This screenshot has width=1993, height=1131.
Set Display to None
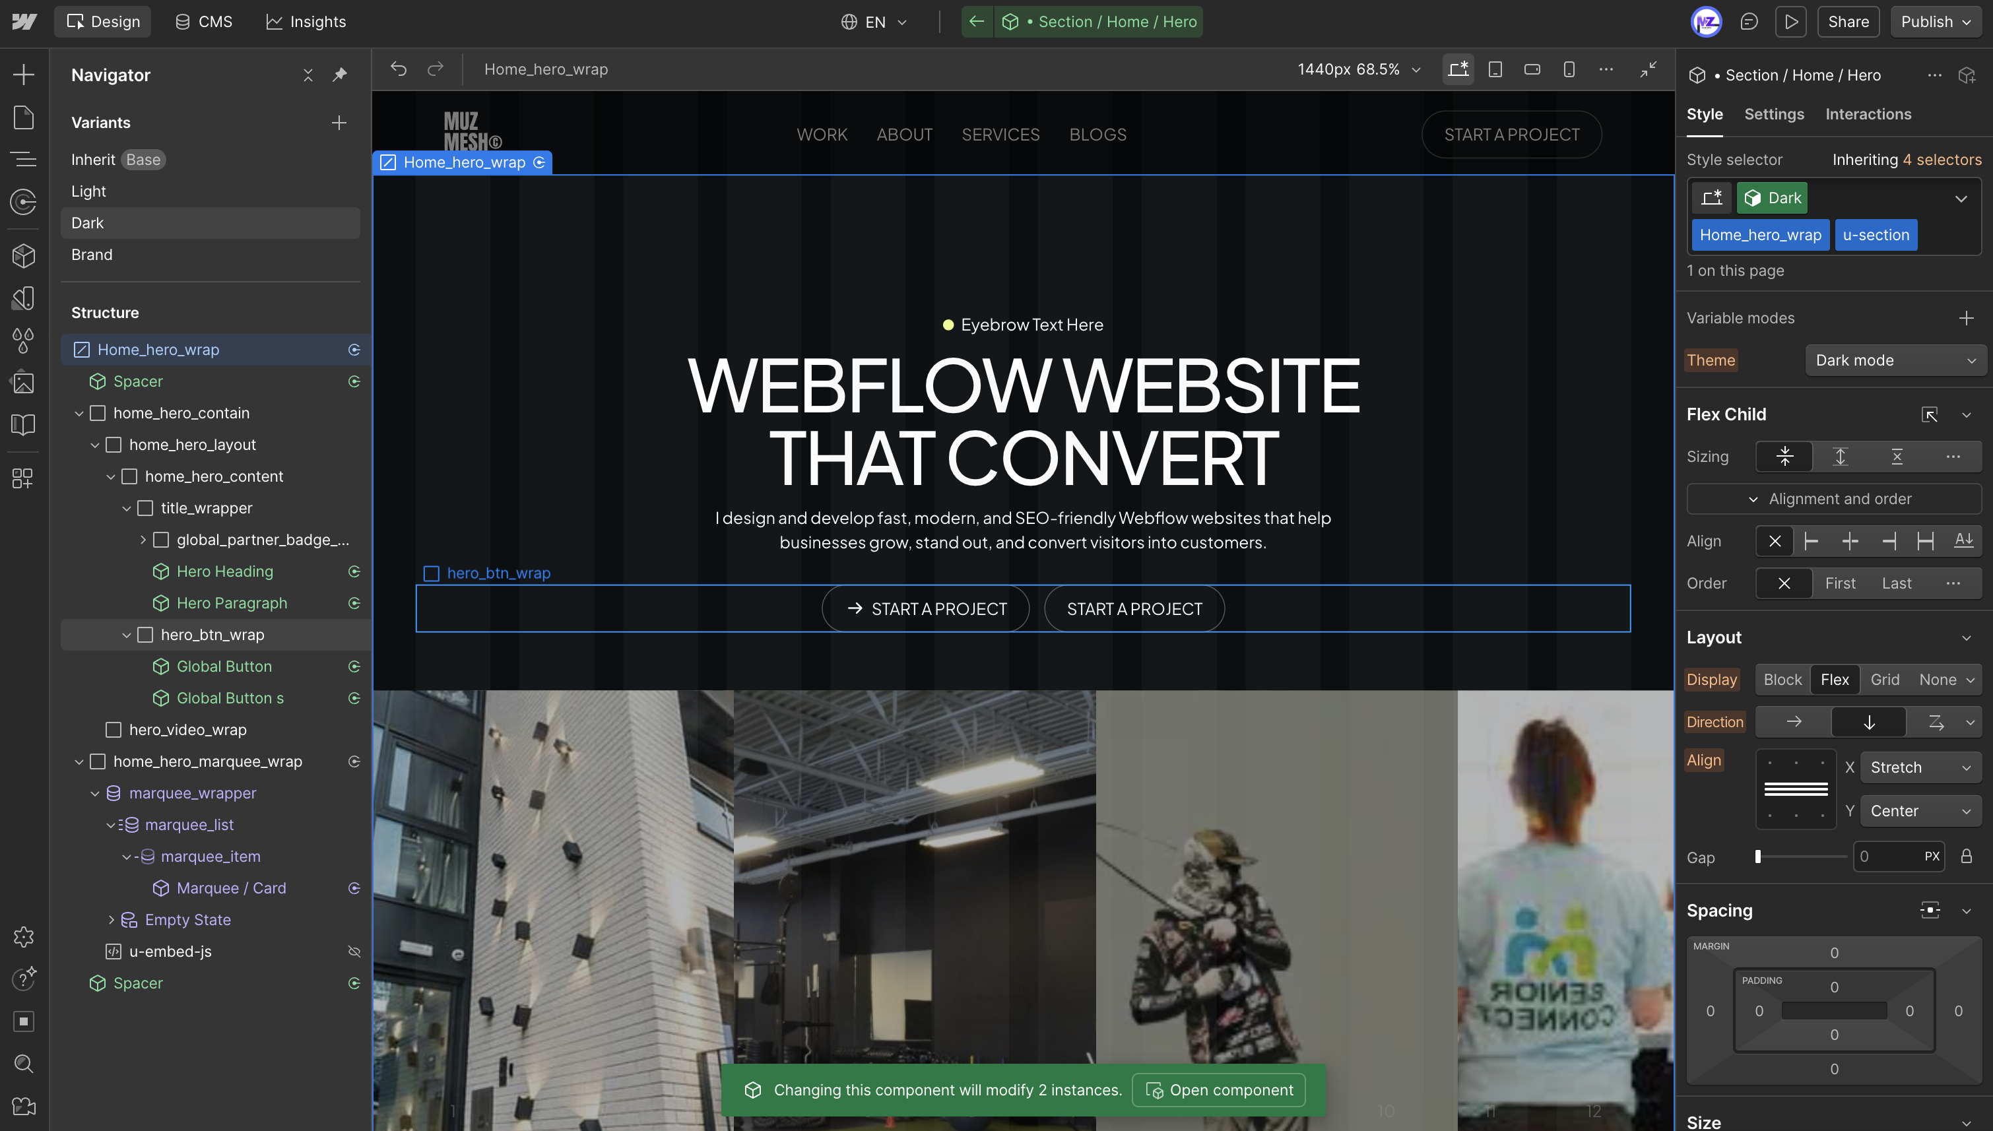pos(1937,680)
